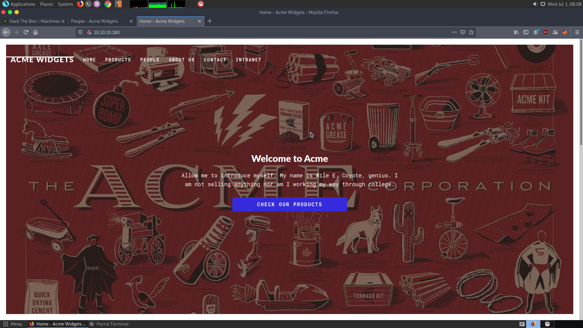
Task: Open the Firefox hamburger menu
Action: coord(577,32)
